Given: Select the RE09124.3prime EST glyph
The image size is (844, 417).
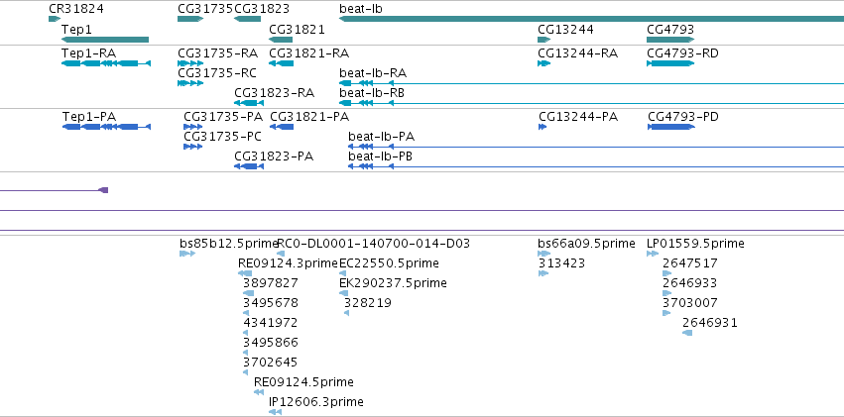Looking at the screenshot, I should click(x=244, y=273).
